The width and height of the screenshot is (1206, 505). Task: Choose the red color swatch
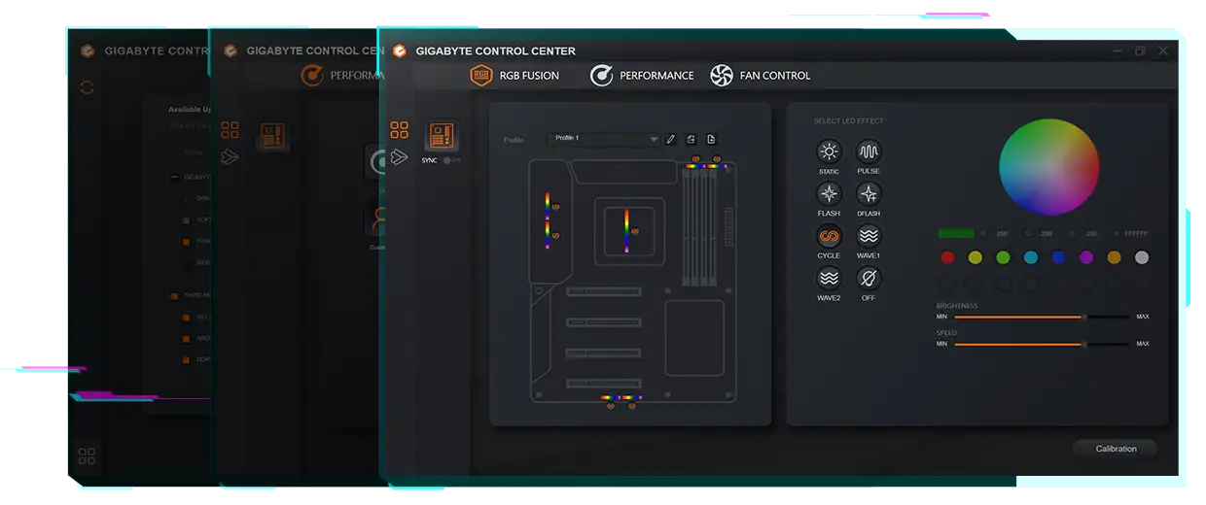947,257
